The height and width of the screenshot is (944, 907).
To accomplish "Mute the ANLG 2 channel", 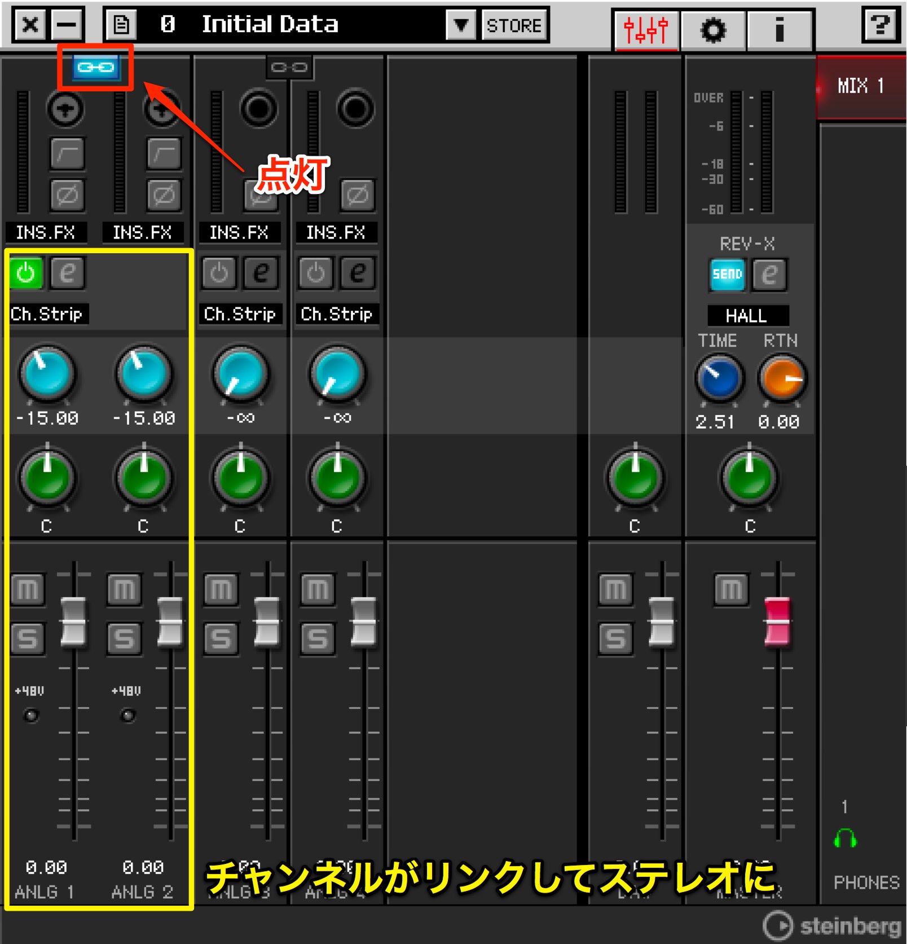I will (x=124, y=590).
